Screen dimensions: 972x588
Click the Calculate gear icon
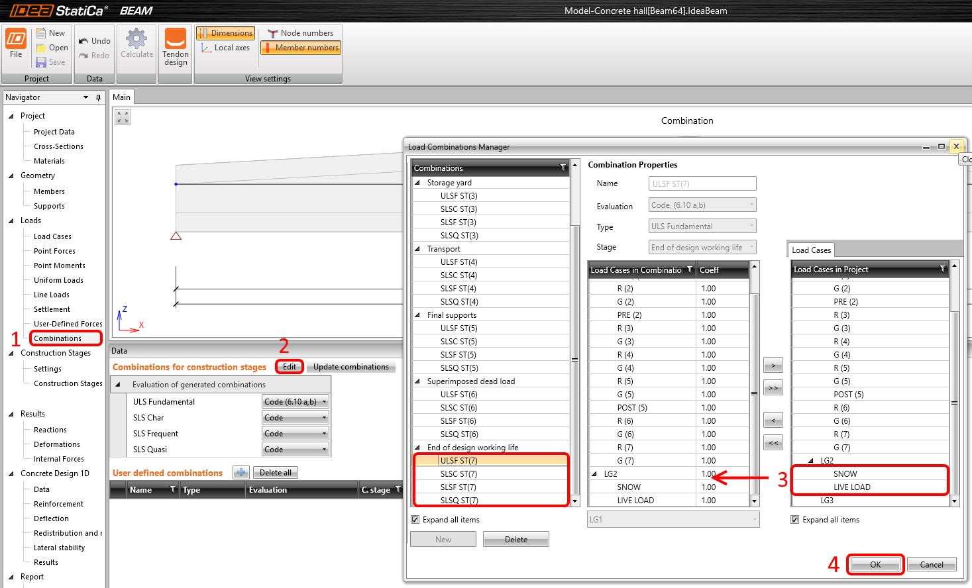click(x=136, y=38)
